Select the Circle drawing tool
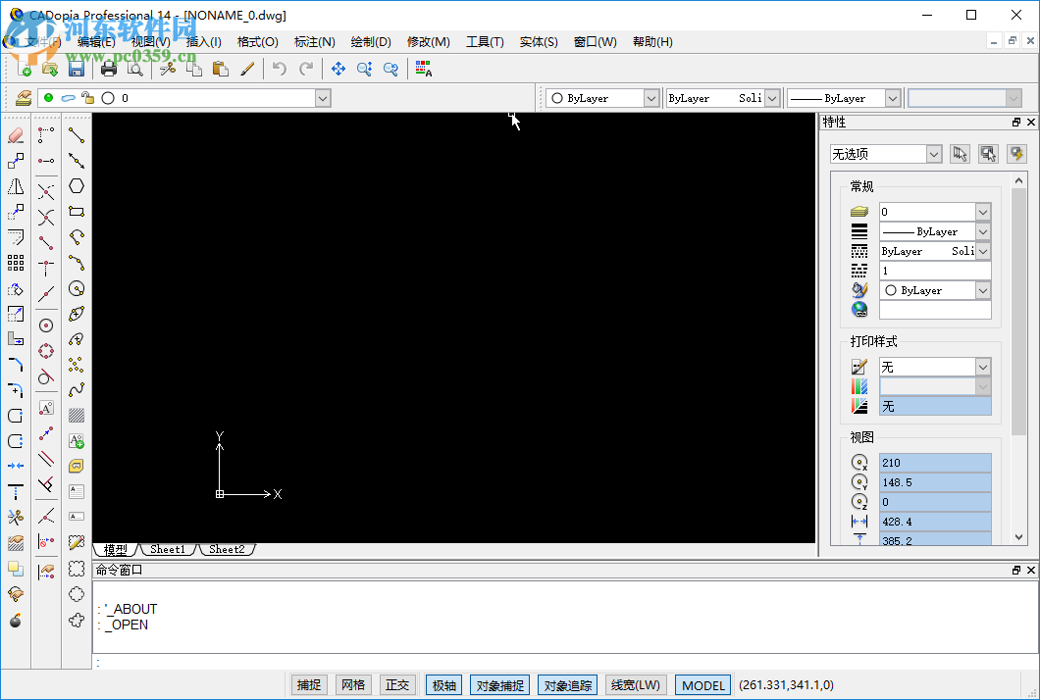This screenshot has width=1040, height=700. 78,287
